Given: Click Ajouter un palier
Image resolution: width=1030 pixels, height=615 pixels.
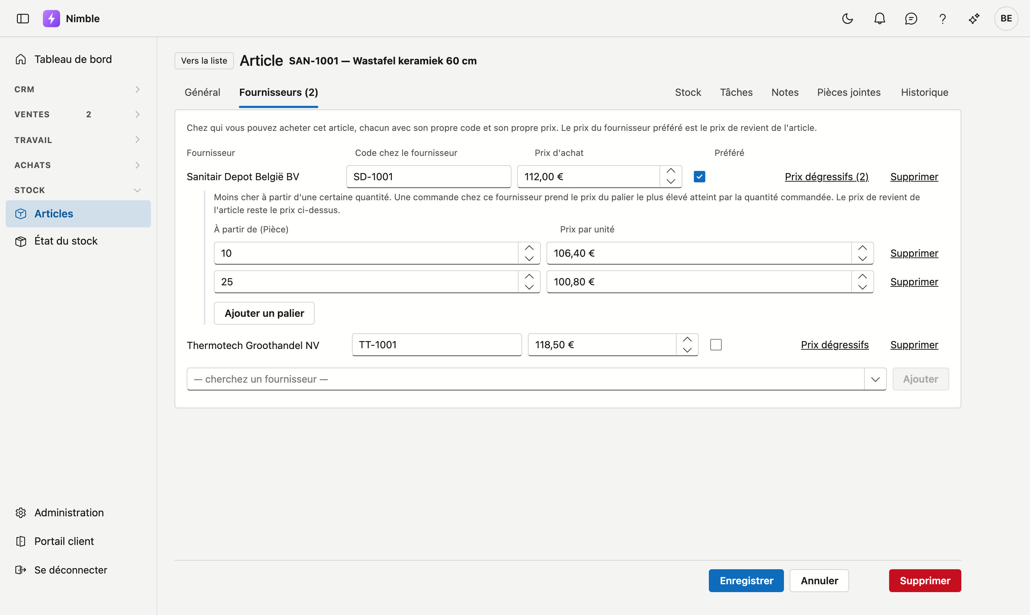Looking at the screenshot, I should click(x=264, y=313).
